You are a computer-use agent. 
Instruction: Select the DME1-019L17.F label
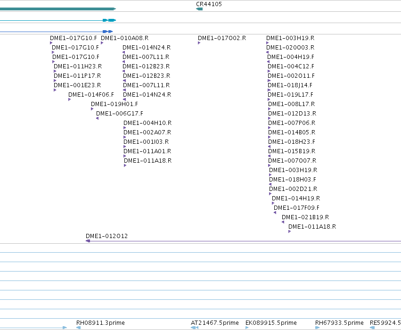[x=291, y=95]
